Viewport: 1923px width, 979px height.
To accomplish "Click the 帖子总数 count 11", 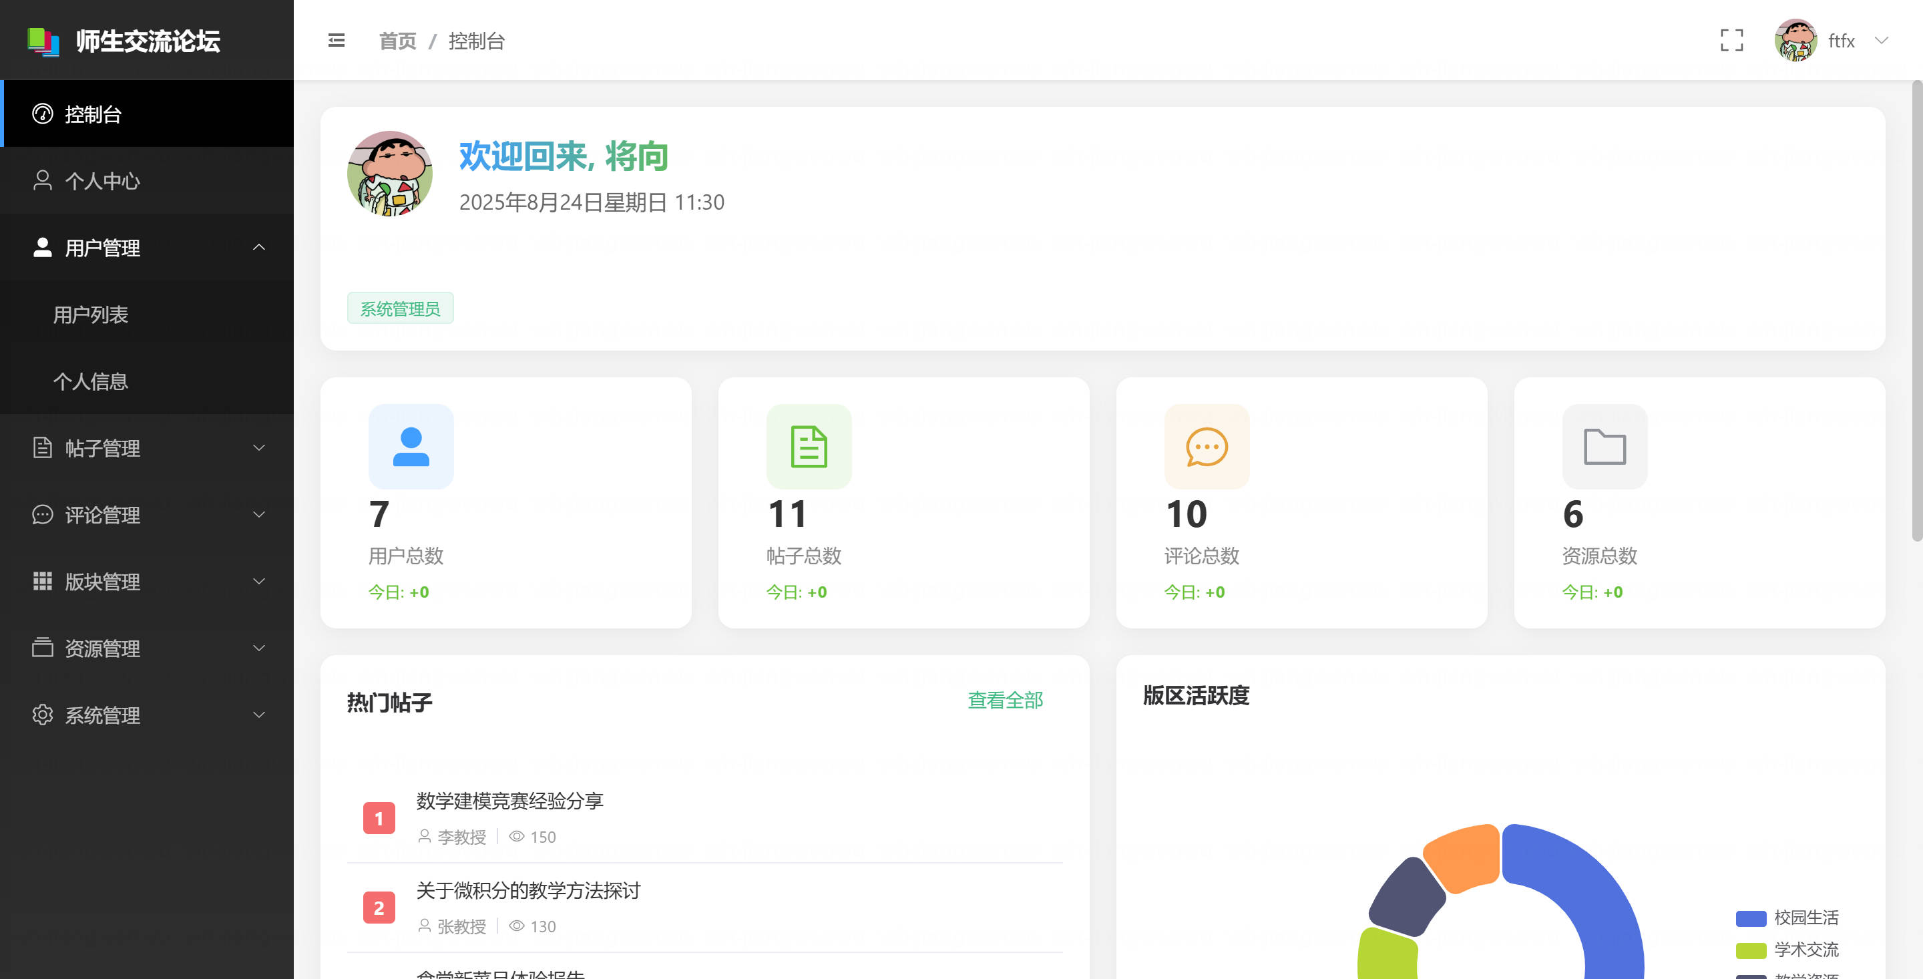I will (x=788, y=514).
